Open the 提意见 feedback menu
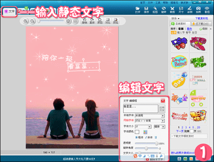 (x=174, y=3)
